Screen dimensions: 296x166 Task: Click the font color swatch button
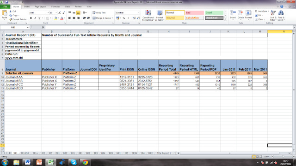pyautogui.click(x=62, y=18)
